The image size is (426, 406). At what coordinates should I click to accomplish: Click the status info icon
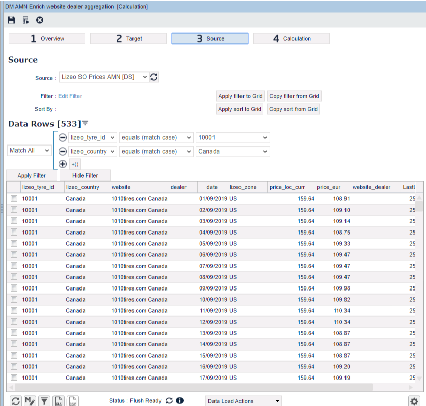pyautogui.click(x=179, y=401)
